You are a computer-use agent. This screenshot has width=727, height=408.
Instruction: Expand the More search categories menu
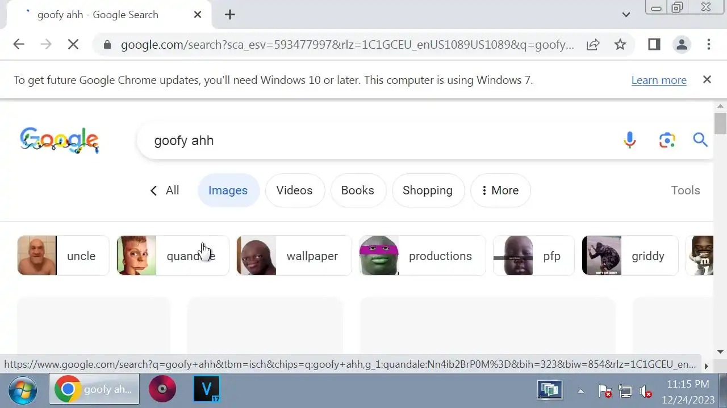500,190
